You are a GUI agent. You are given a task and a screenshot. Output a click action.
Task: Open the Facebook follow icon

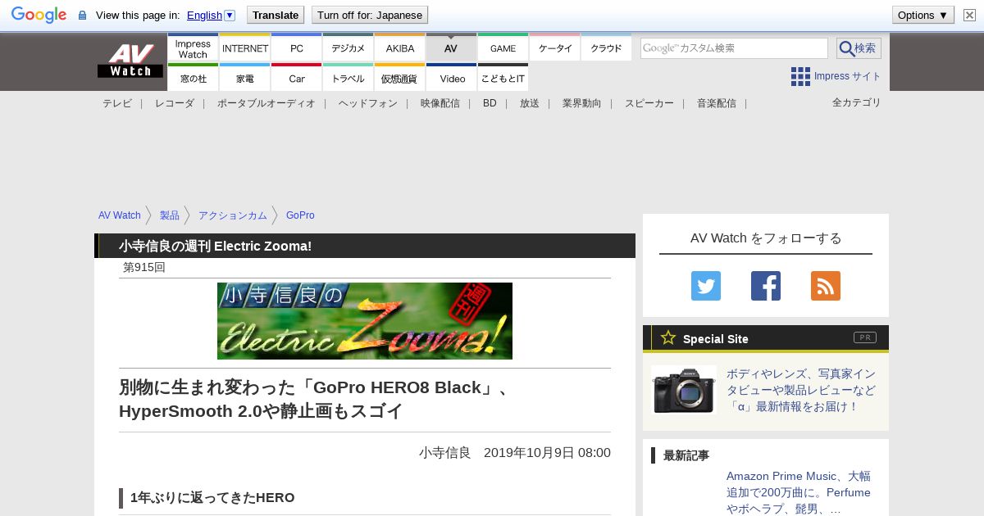pyautogui.click(x=766, y=286)
